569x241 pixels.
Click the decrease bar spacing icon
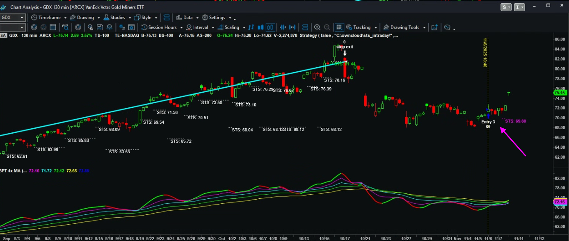point(283,27)
